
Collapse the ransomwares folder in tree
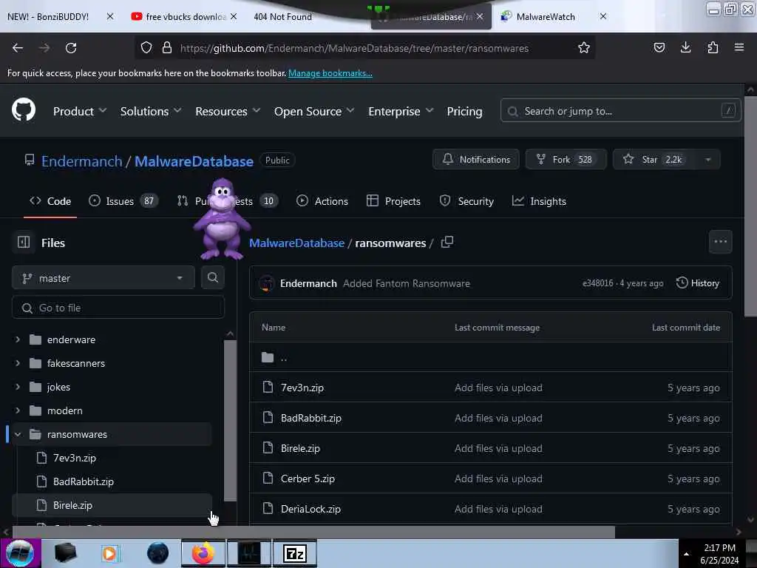(18, 434)
